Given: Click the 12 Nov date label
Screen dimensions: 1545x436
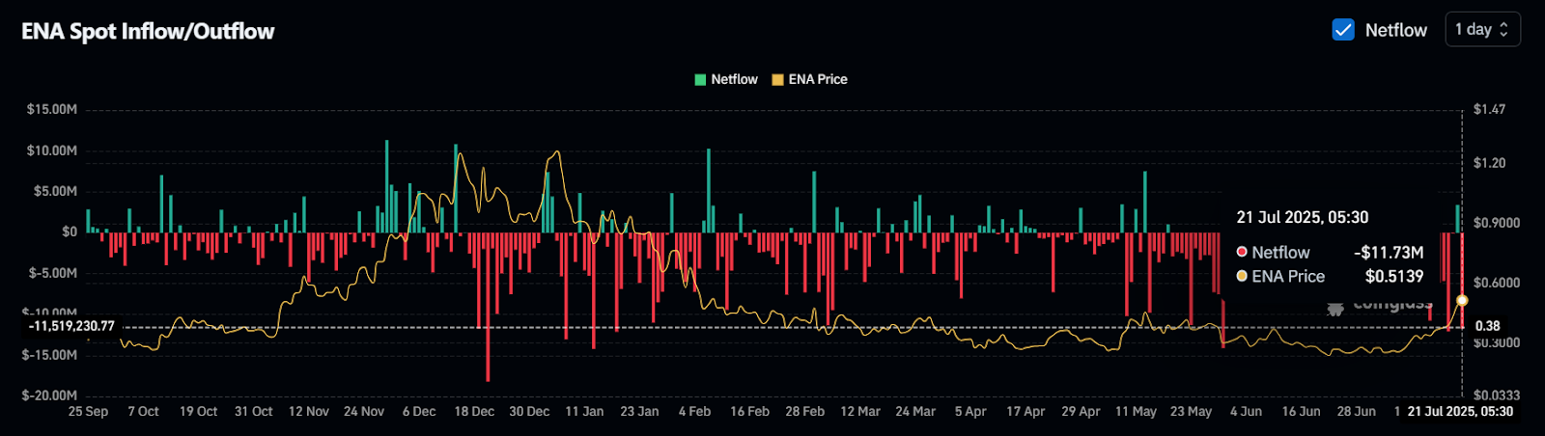Looking at the screenshot, I should click(x=309, y=411).
